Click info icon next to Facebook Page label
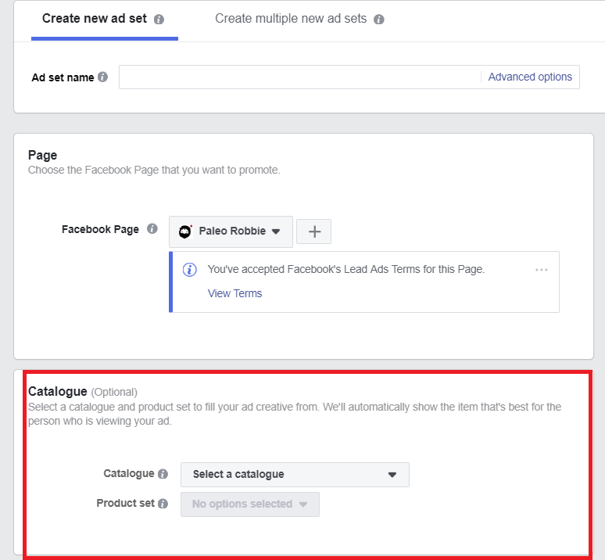 [152, 229]
